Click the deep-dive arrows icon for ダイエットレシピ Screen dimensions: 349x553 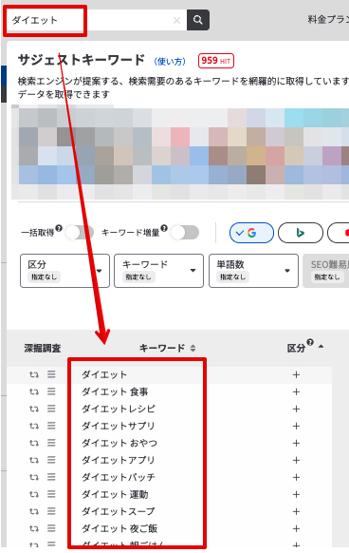[x=34, y=409]
